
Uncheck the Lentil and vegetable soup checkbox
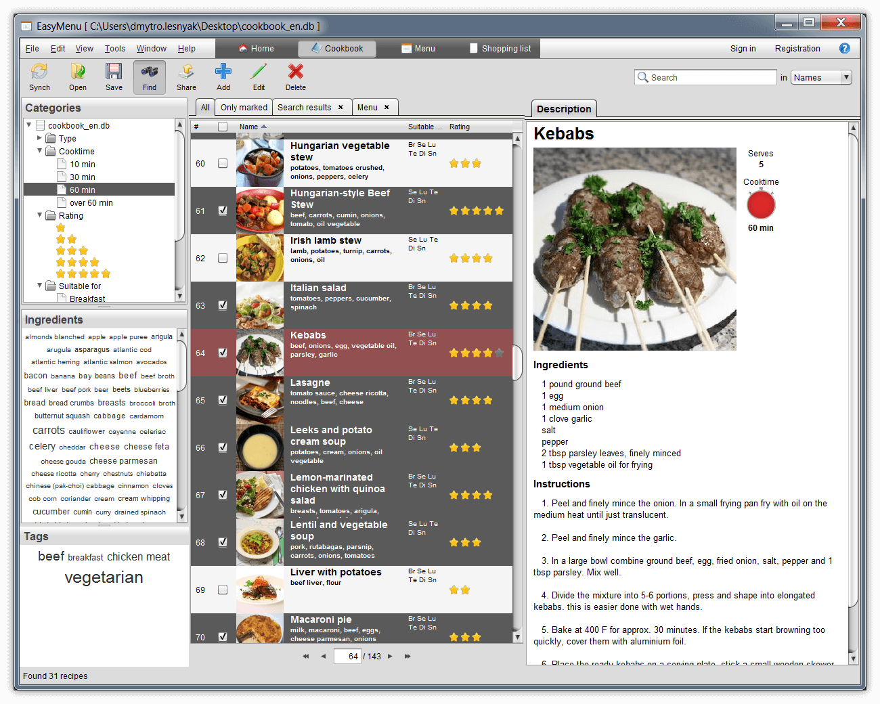(223, 542)
